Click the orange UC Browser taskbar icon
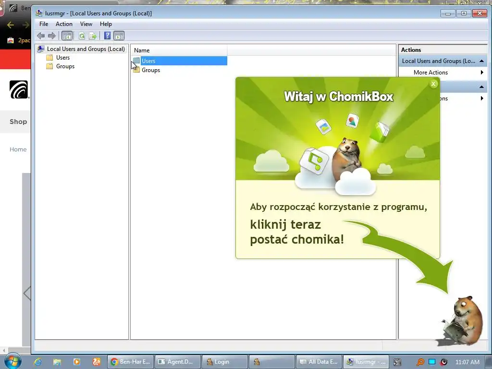 pyautogui.click(x=97, y=362)
